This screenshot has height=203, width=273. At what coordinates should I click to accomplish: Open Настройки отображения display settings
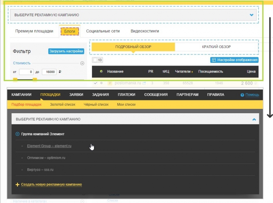tap(234, 60)
